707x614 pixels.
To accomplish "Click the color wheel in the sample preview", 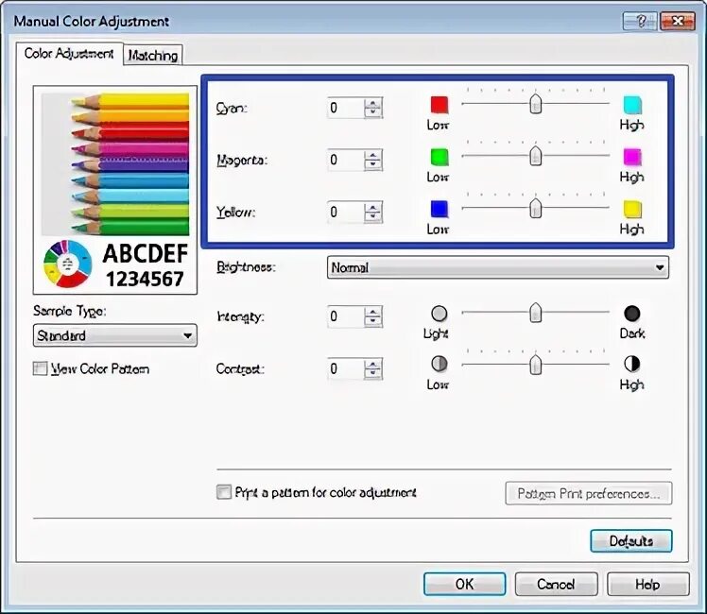I will [x=68, y=264].
